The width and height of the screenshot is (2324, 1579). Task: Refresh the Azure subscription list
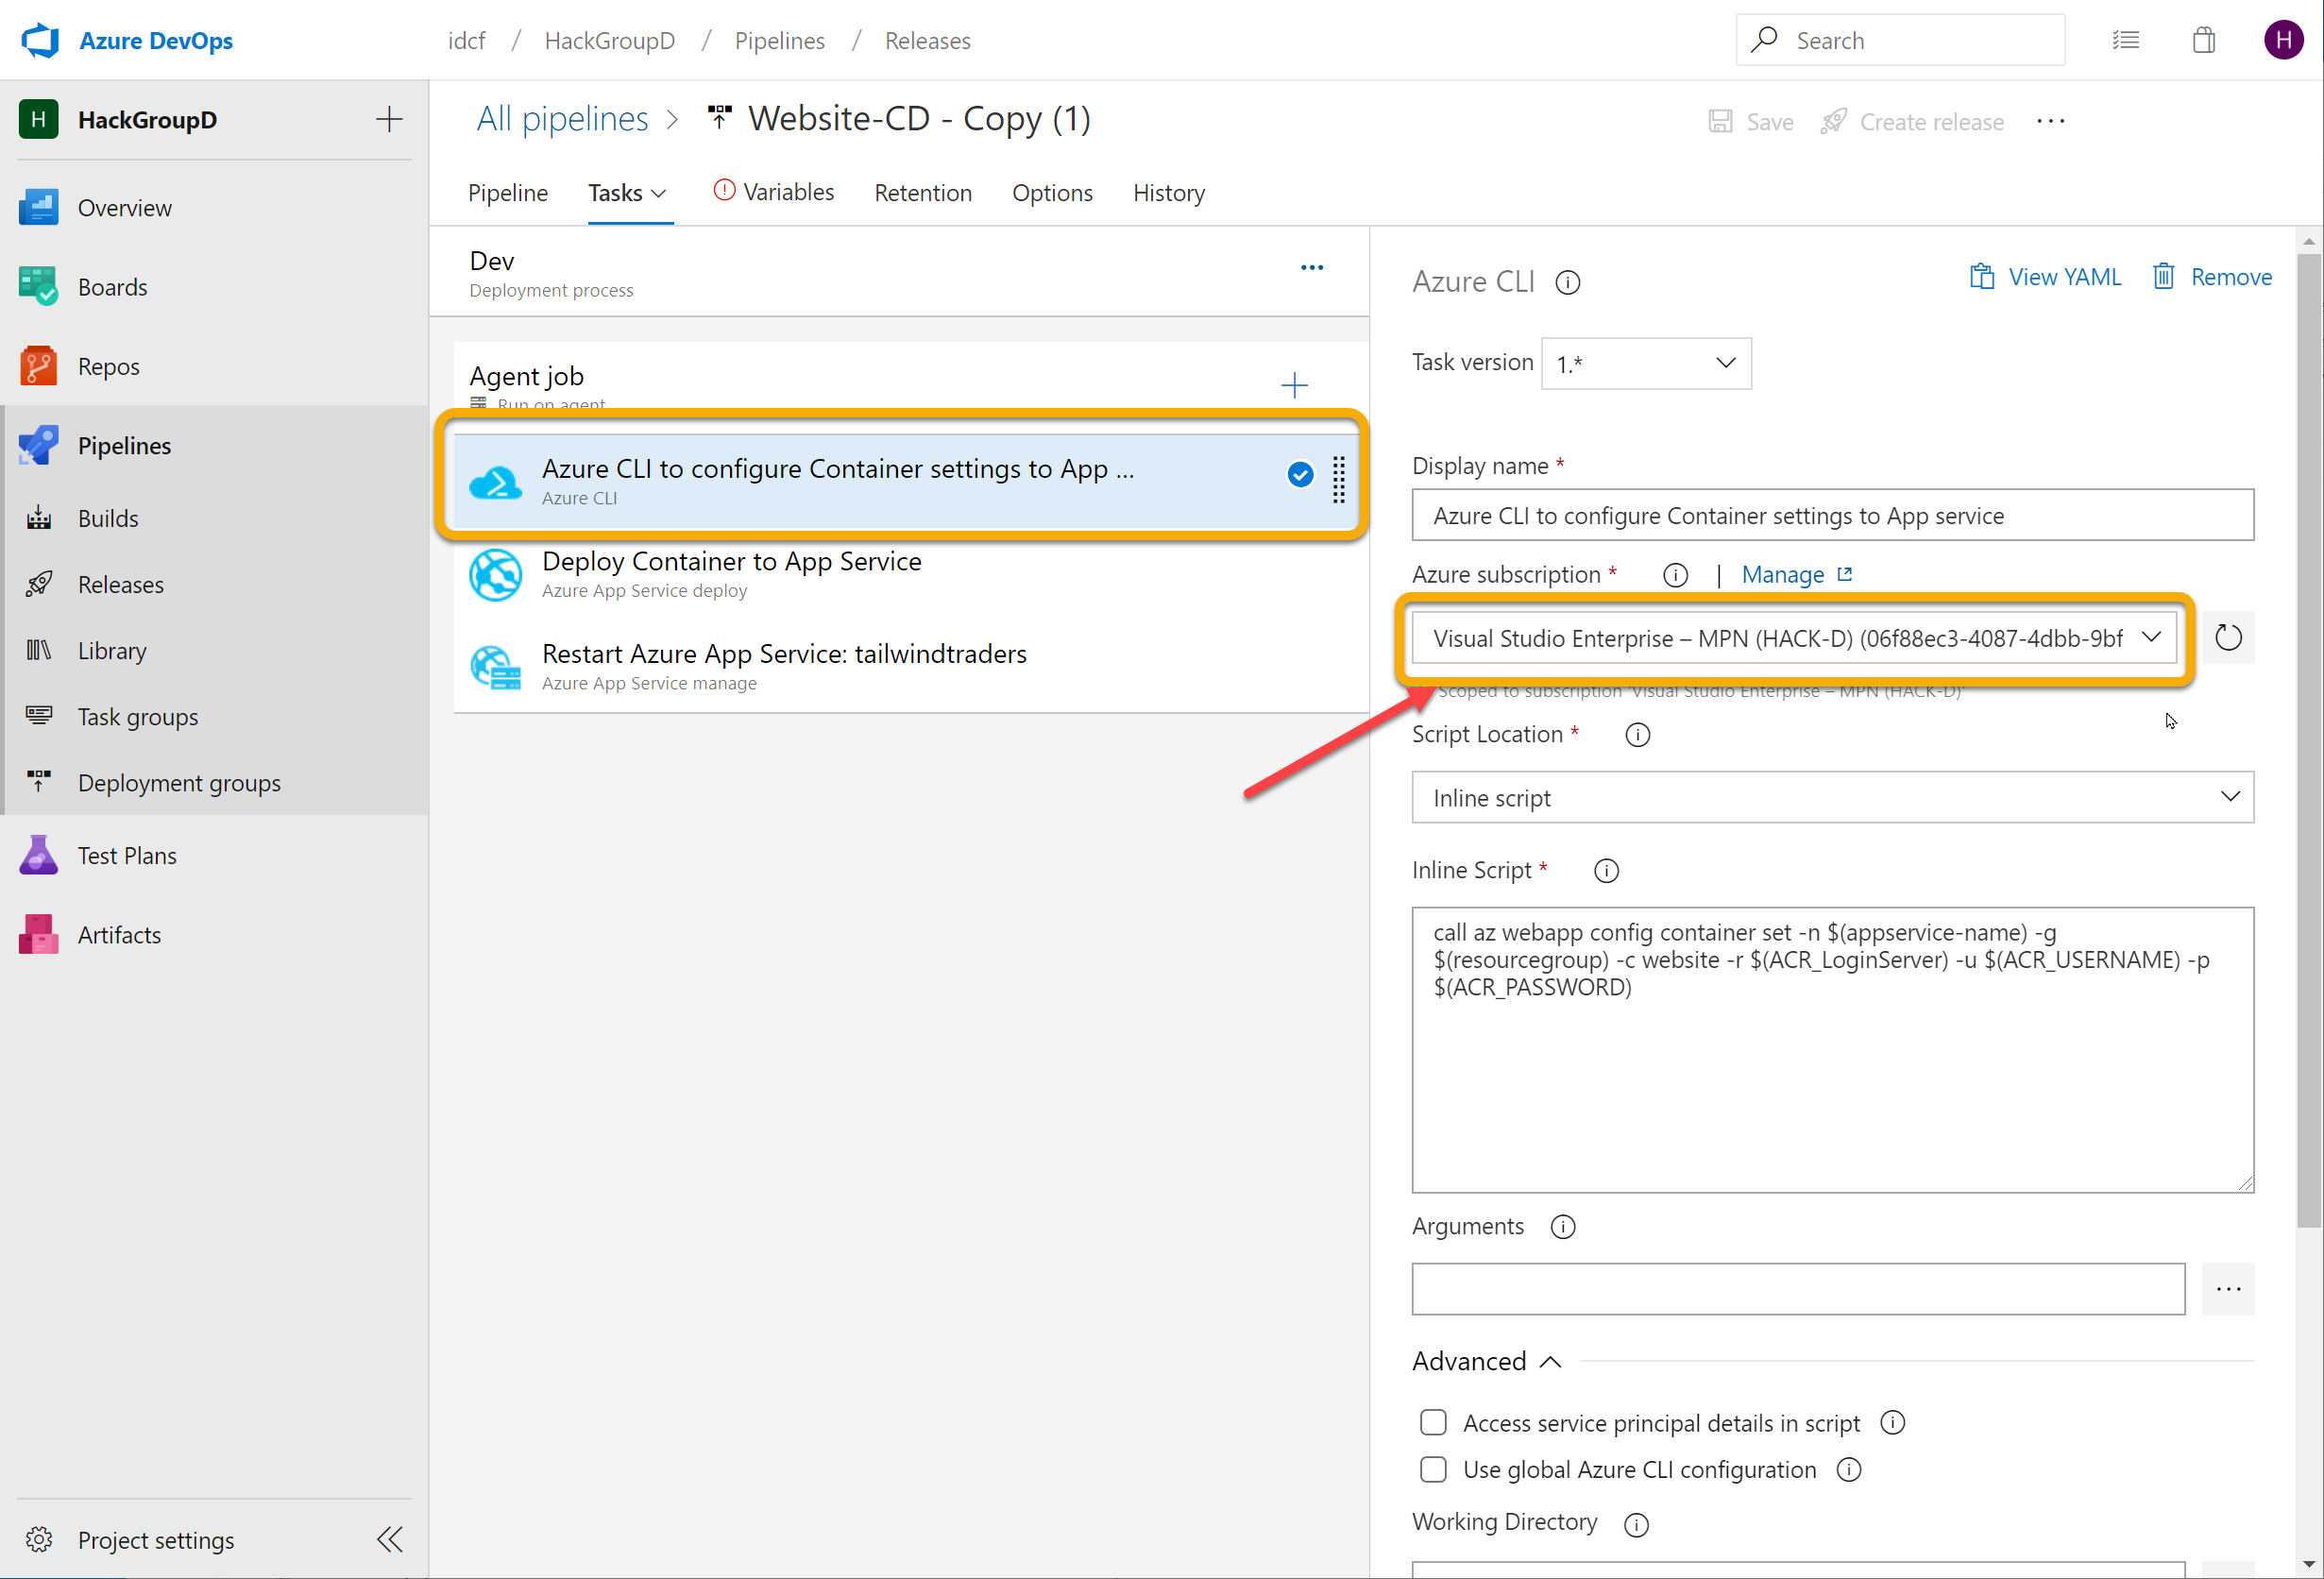click(x=2228, y=637)
